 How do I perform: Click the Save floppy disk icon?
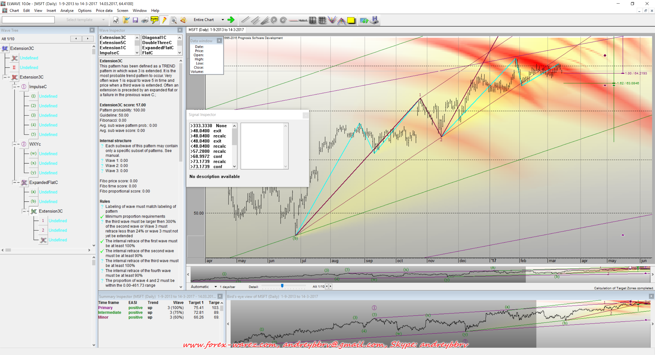[x=135, y=20]
